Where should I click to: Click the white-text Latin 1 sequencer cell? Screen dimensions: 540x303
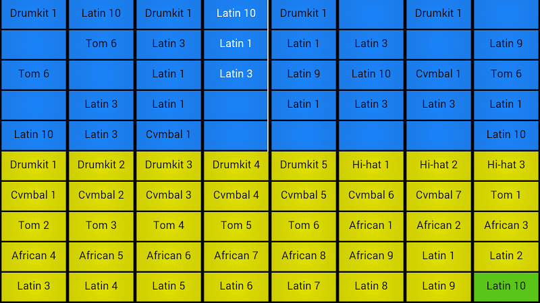tap(236, 44)
